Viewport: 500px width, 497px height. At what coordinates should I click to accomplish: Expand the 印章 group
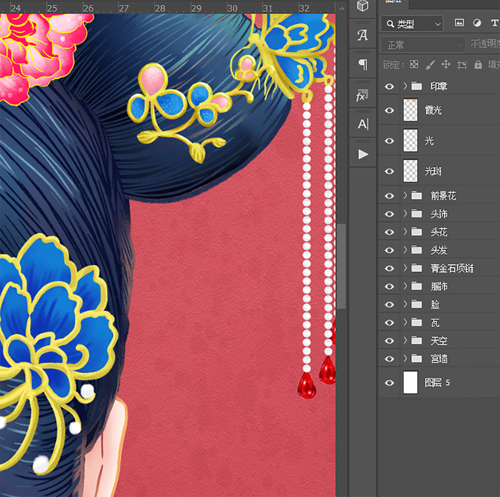pyautogui.click(x=405, y=86)
